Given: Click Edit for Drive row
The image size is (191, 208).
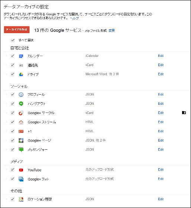Looking at the screenshot, I should [x=161, y=74].
